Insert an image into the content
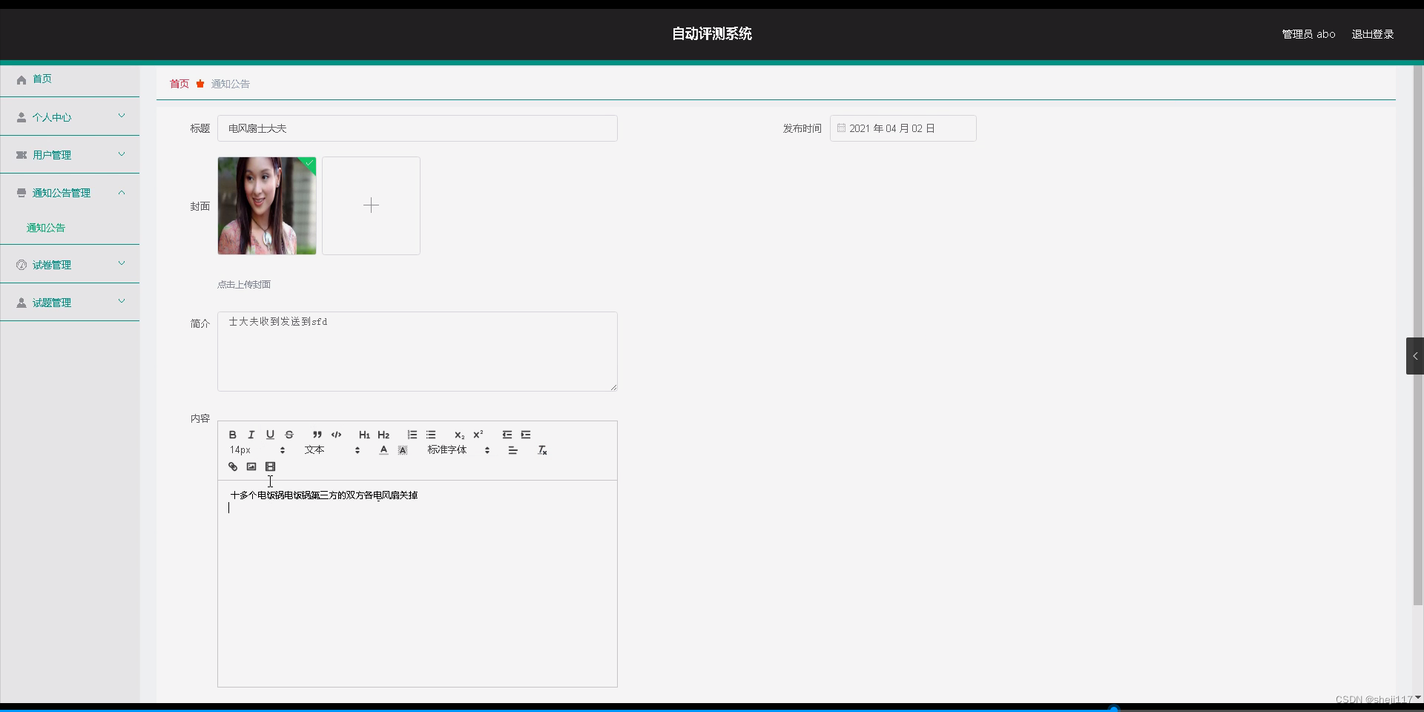Screen dimensions: 1424x712 251,467
